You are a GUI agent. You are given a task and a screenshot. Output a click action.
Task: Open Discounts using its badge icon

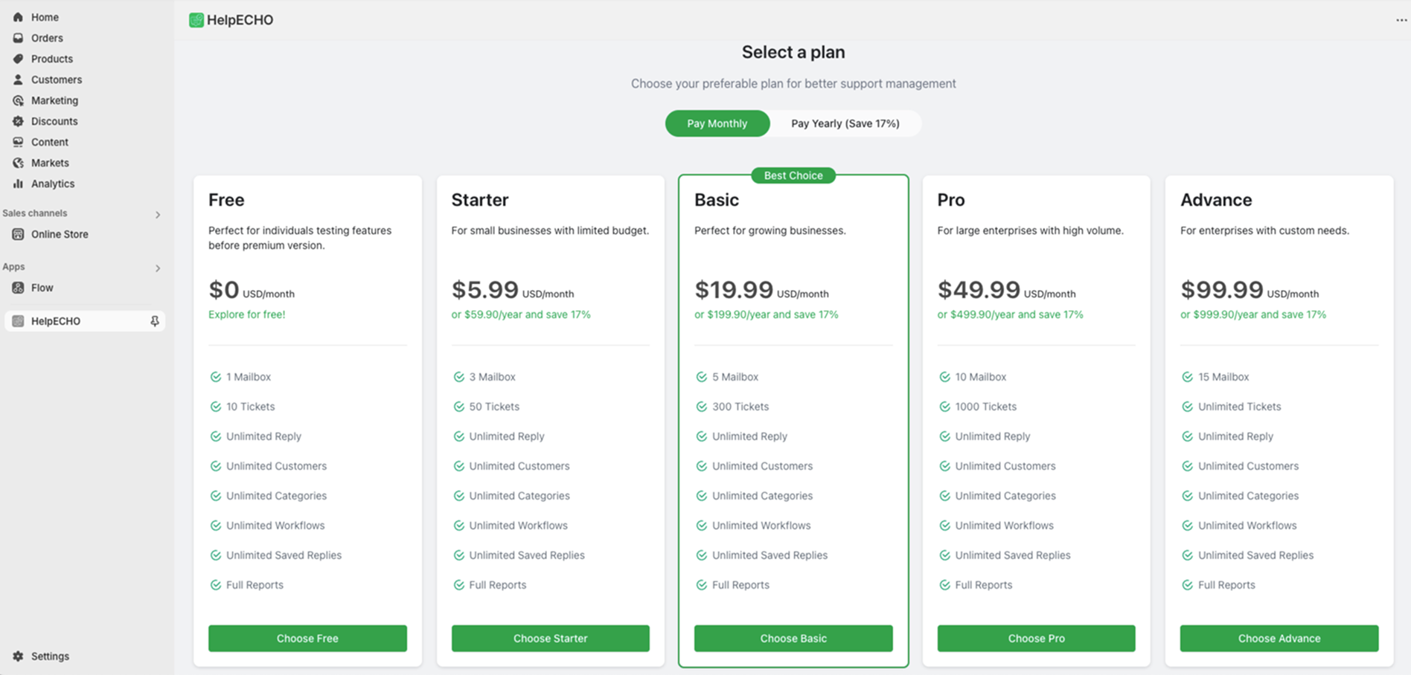pos(18,121)
